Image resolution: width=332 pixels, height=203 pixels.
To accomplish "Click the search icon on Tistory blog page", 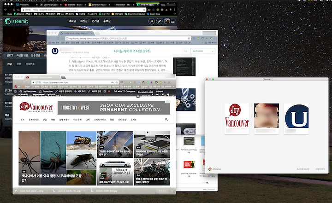I will click(x=186, y=51).
